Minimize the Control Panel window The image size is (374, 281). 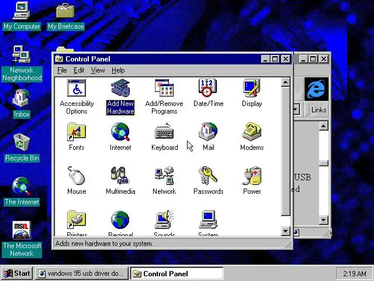[266, 59]
